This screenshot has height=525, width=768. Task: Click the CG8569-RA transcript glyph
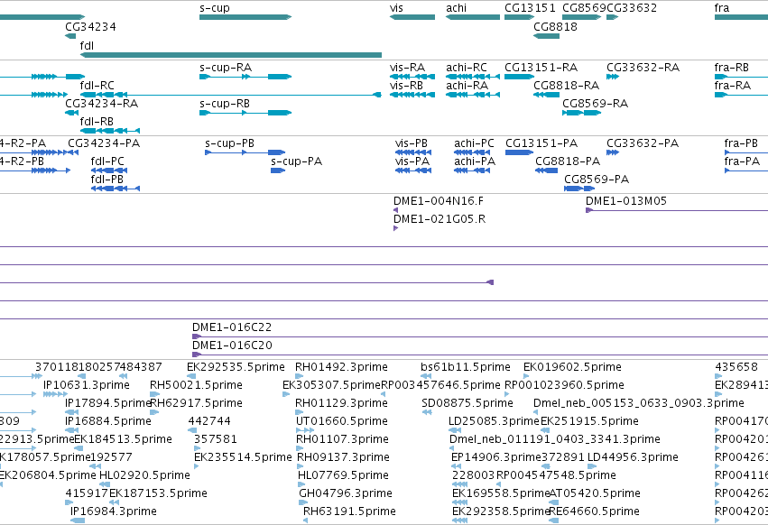tap(582, 113)
